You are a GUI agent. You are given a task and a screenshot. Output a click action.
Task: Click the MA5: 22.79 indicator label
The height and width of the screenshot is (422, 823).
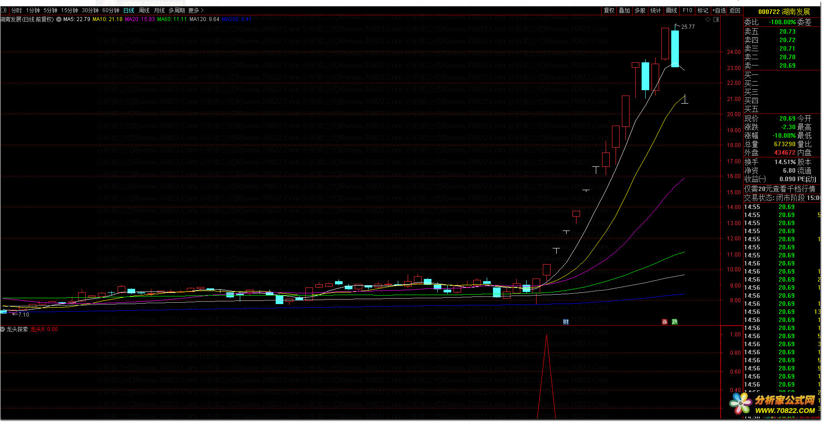(76, 19)
